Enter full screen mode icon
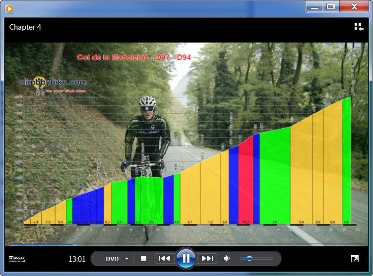 355,259
